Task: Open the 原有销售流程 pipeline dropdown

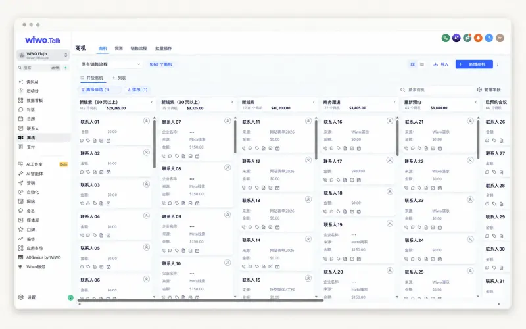Action: click(x=110, y=64)
